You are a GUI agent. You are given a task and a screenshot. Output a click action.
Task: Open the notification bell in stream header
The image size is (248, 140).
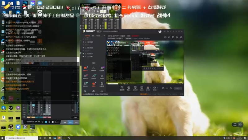[177, 37]
